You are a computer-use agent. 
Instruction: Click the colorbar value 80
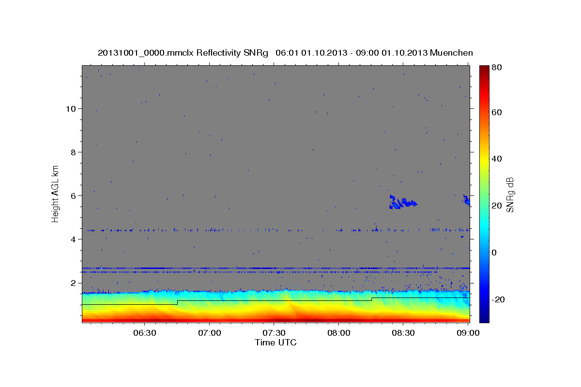[x=497, y=68]
